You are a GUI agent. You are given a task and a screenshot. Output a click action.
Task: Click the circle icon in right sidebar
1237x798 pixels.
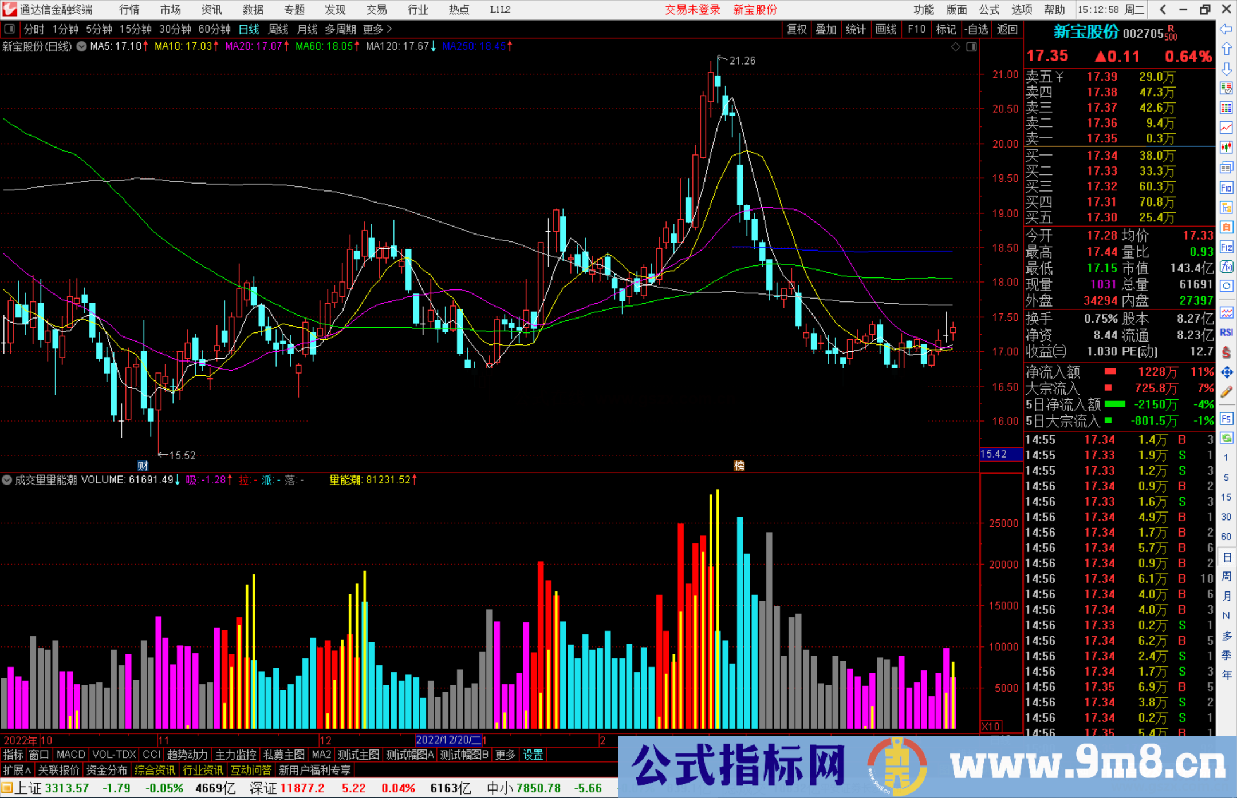[x=1226, y=286]
